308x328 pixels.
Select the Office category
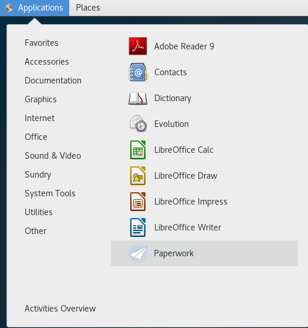click(x=36, y=137)
